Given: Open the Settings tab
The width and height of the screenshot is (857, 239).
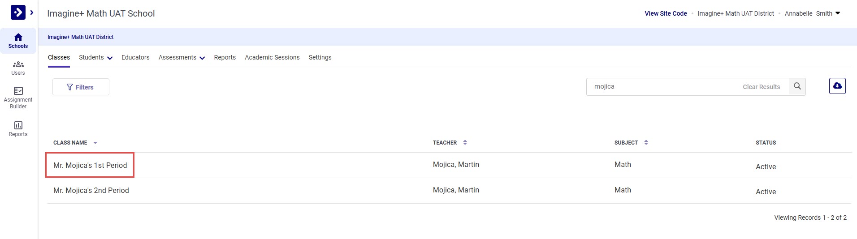Looking at the screenshot, I should click(320, 57).
